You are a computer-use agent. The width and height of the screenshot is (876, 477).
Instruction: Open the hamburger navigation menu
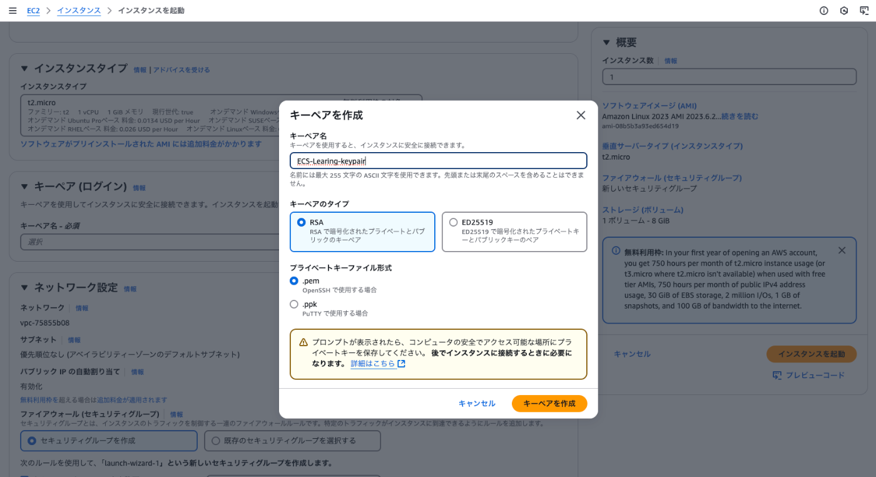tap(13, 11)
